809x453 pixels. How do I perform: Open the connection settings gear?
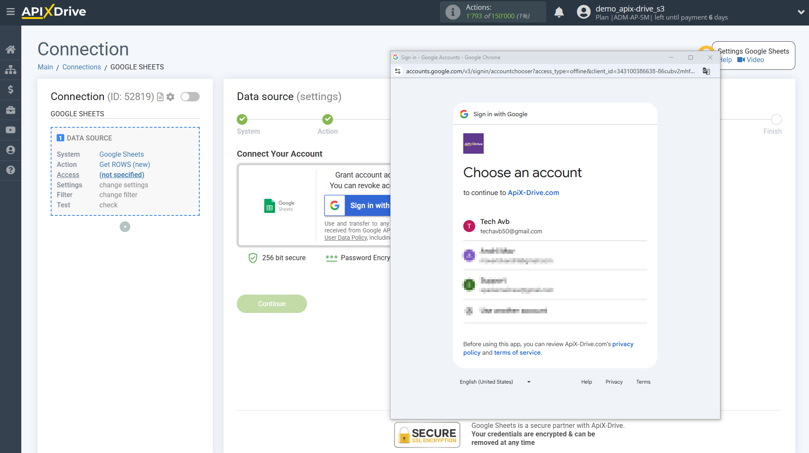click(170, 97)
